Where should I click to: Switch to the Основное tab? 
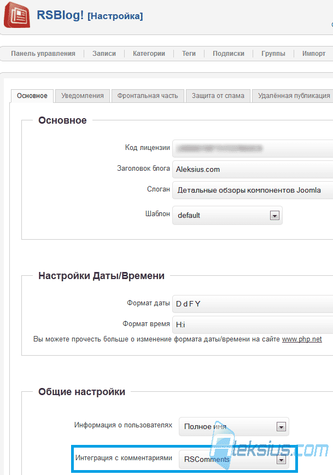coord(32,96)
